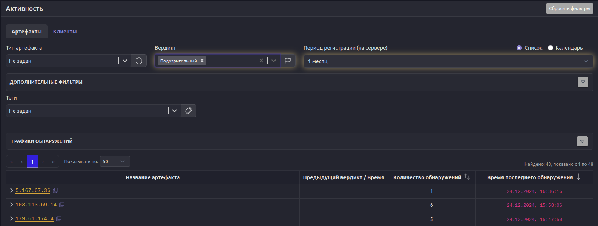This screenshot has width=598, height=226.
Task: Switch to the Клиенты tab
Action: point(65,32)
